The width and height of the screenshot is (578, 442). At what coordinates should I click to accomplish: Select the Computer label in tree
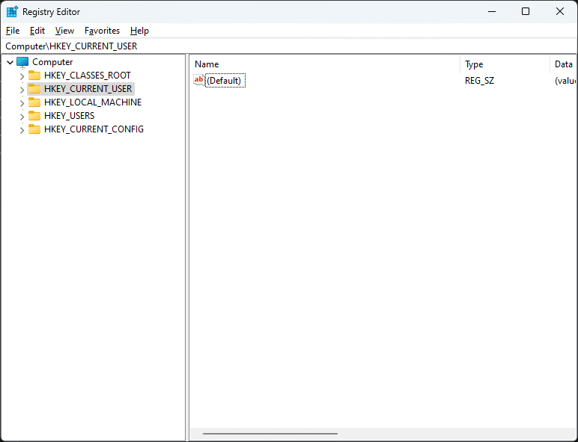point(52,62)
